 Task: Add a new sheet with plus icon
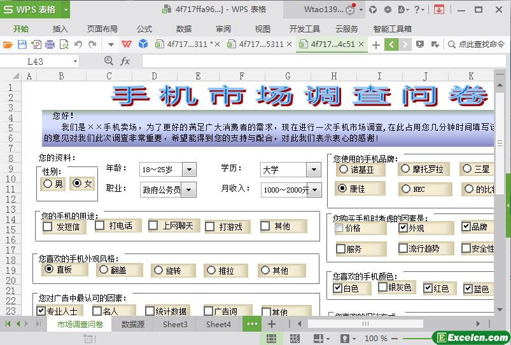click(x=272, y=324)
